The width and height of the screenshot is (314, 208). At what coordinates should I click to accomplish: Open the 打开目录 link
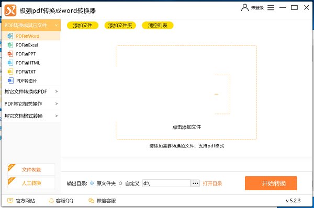212,183
